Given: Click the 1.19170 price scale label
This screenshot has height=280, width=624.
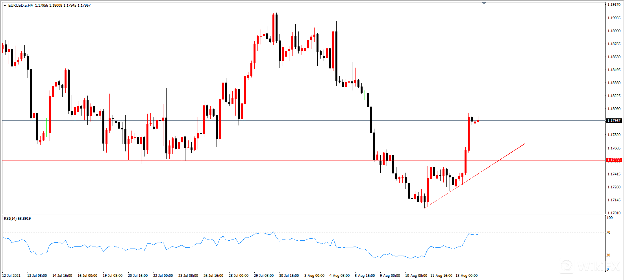Looking at the screenshot, I should [614, 5].
